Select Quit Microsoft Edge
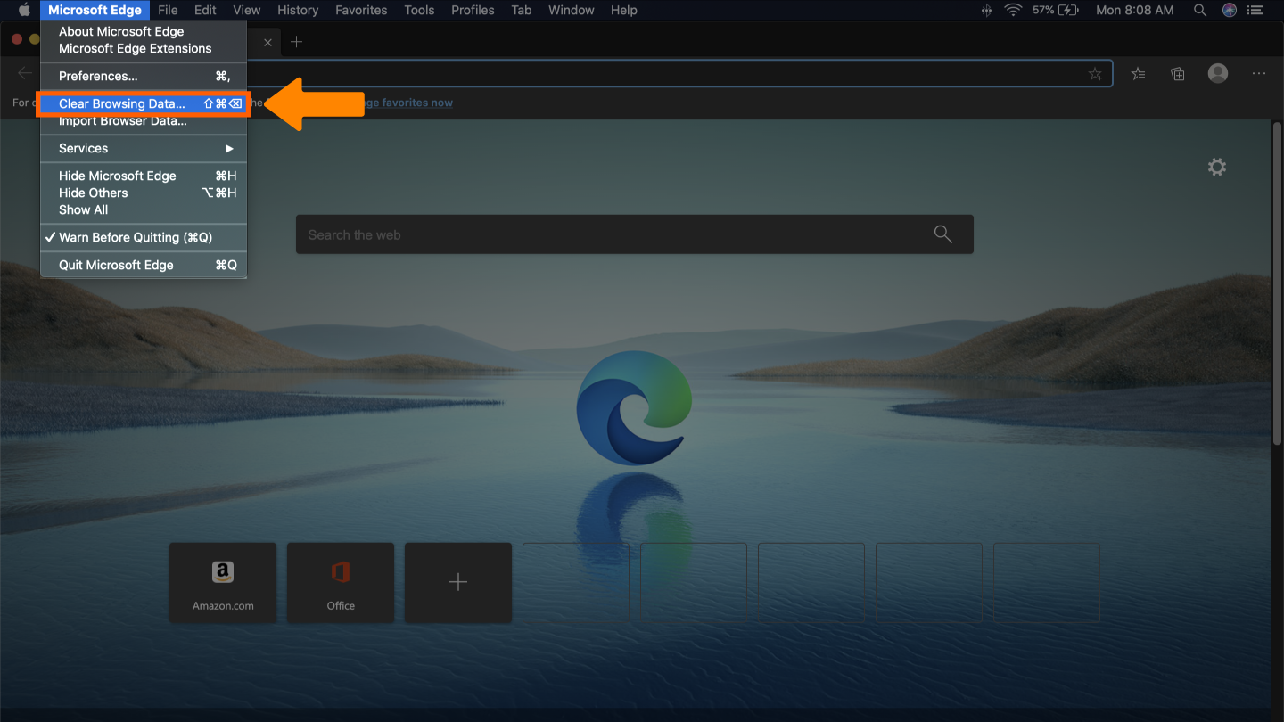Image resolution: width=1284 pixels, height=722 pixels. point(144,265)
